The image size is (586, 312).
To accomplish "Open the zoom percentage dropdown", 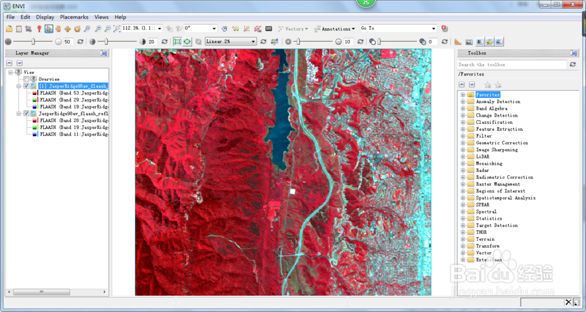I will click(159, 28).
